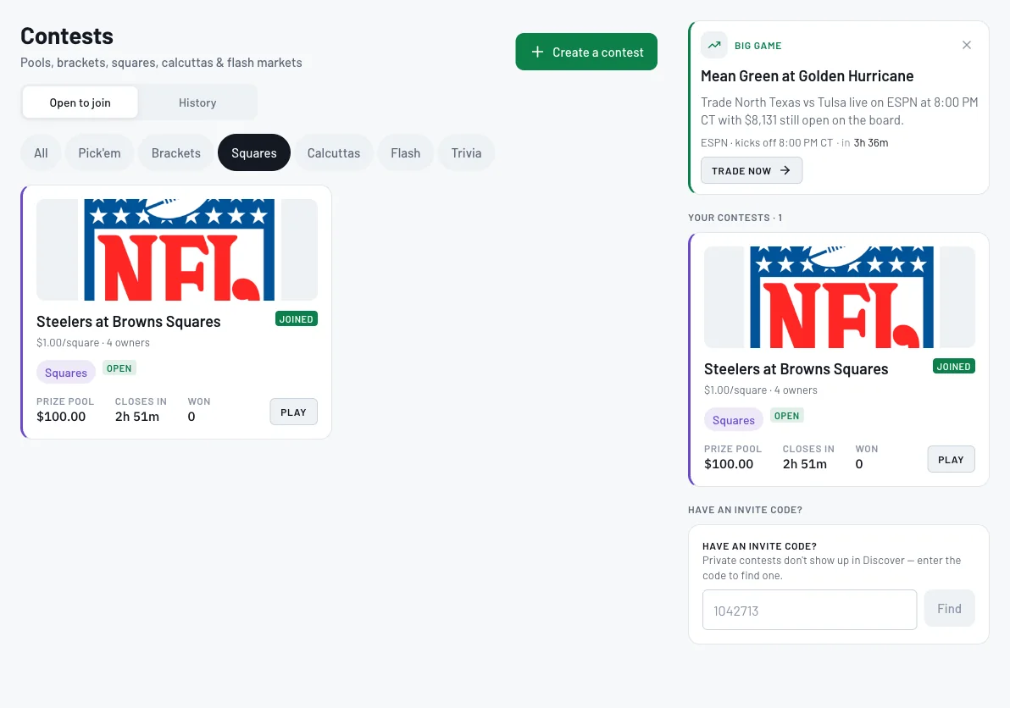Filter contests by Pick'em
The image size is (1010, 708).
(99, 152)
